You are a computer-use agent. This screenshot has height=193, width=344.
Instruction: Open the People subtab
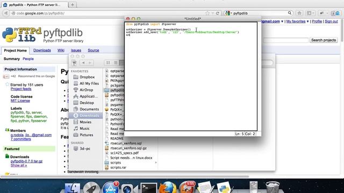[28, 59]
